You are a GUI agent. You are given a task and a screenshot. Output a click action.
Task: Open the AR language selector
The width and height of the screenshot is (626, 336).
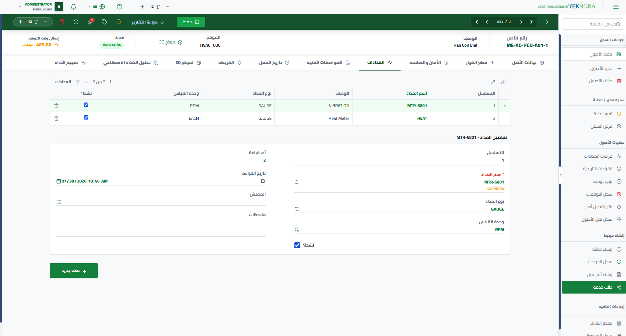point(96,7)
